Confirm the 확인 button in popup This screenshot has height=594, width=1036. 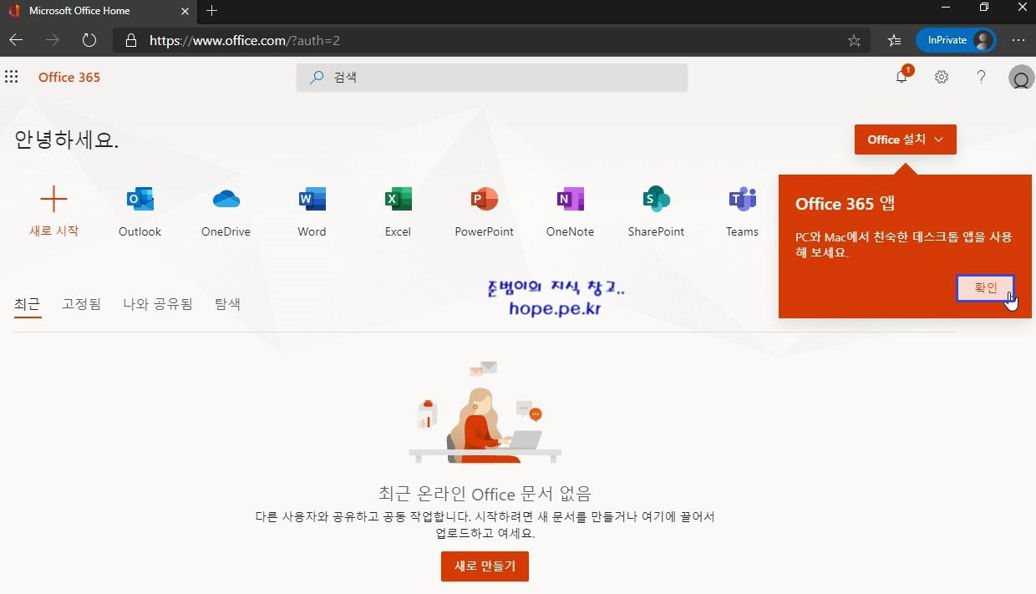[986, 287]
